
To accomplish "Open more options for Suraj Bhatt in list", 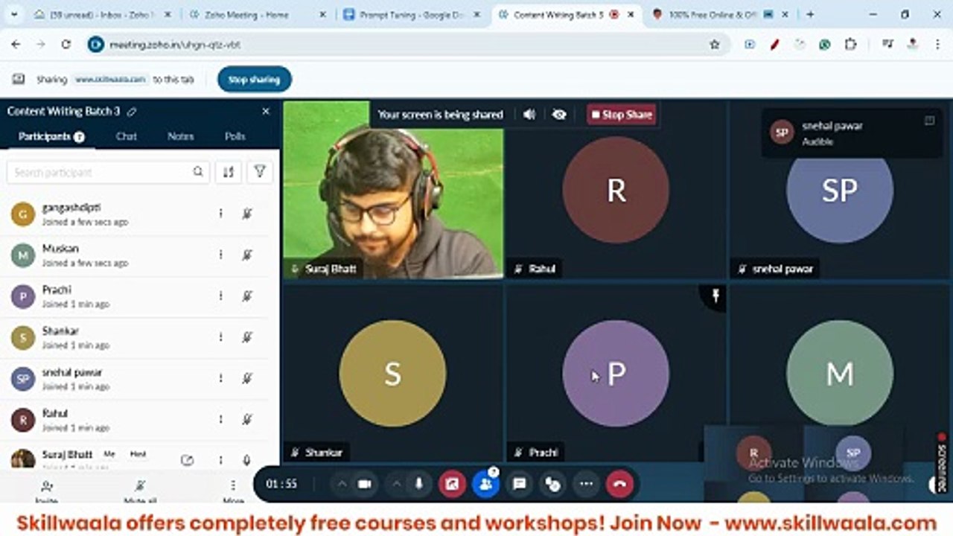I will point(220,460).
